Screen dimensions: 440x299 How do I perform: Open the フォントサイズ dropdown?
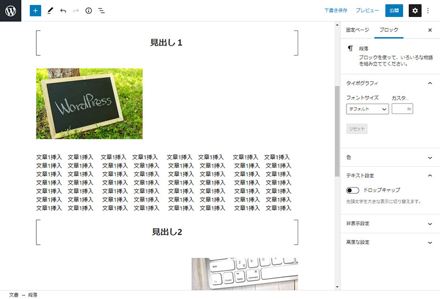pos(367,109)
